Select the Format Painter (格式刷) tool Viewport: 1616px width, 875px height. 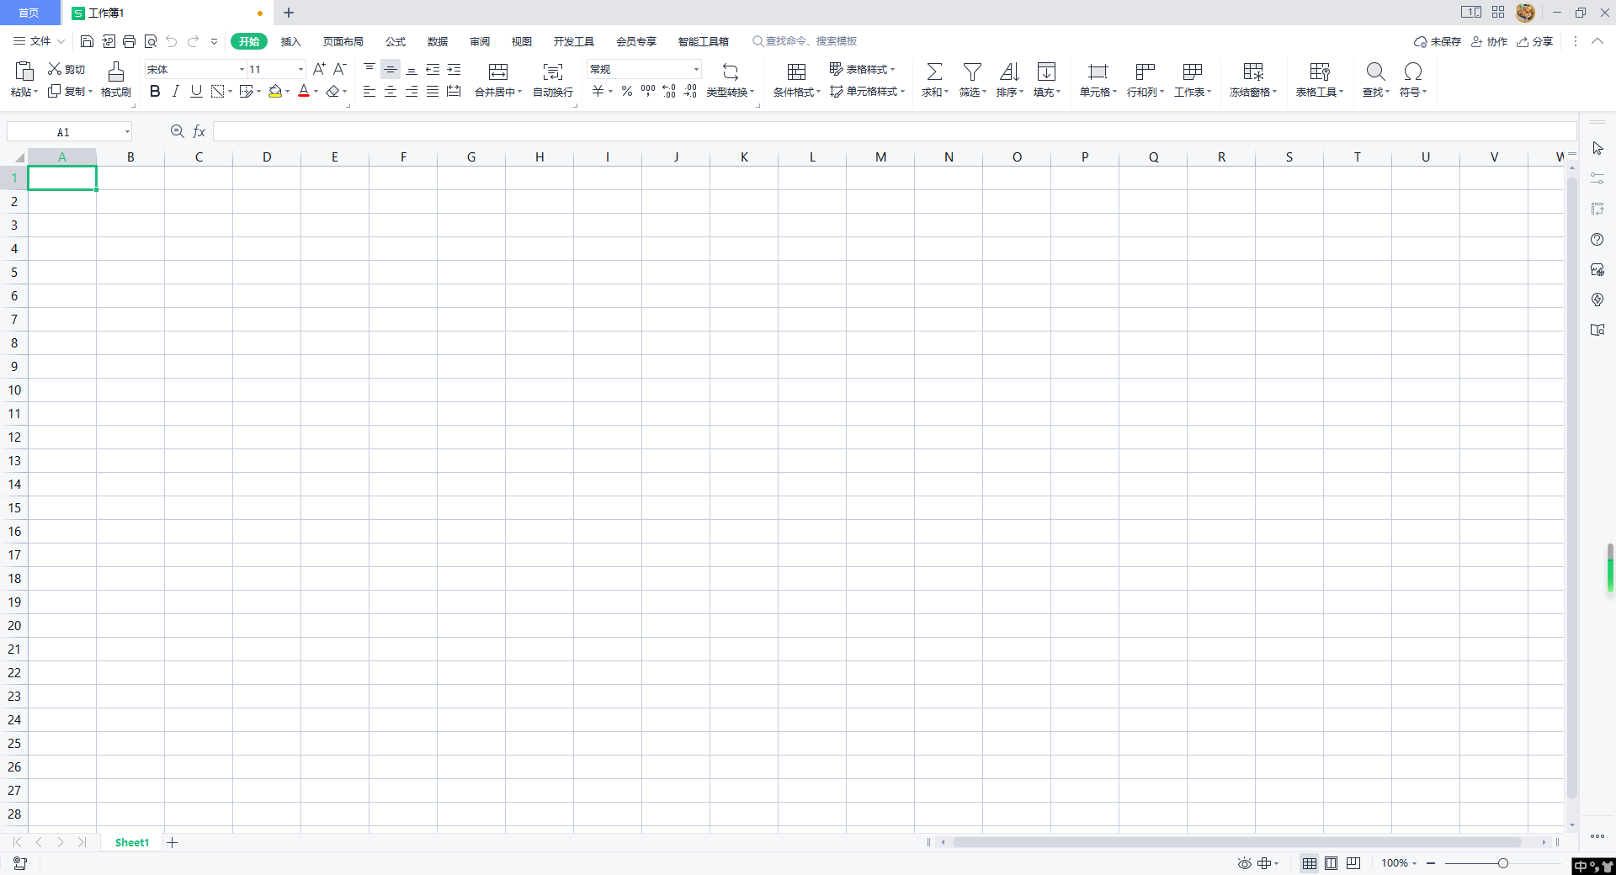116,80
